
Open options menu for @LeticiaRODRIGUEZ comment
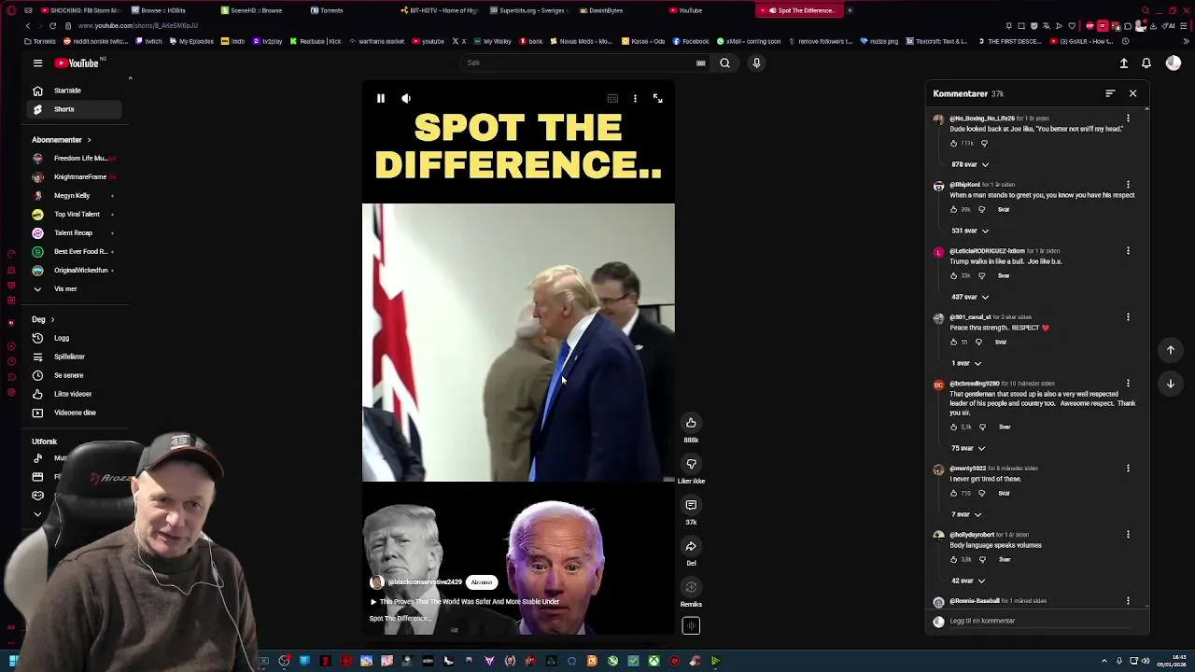click(1128, 251)
